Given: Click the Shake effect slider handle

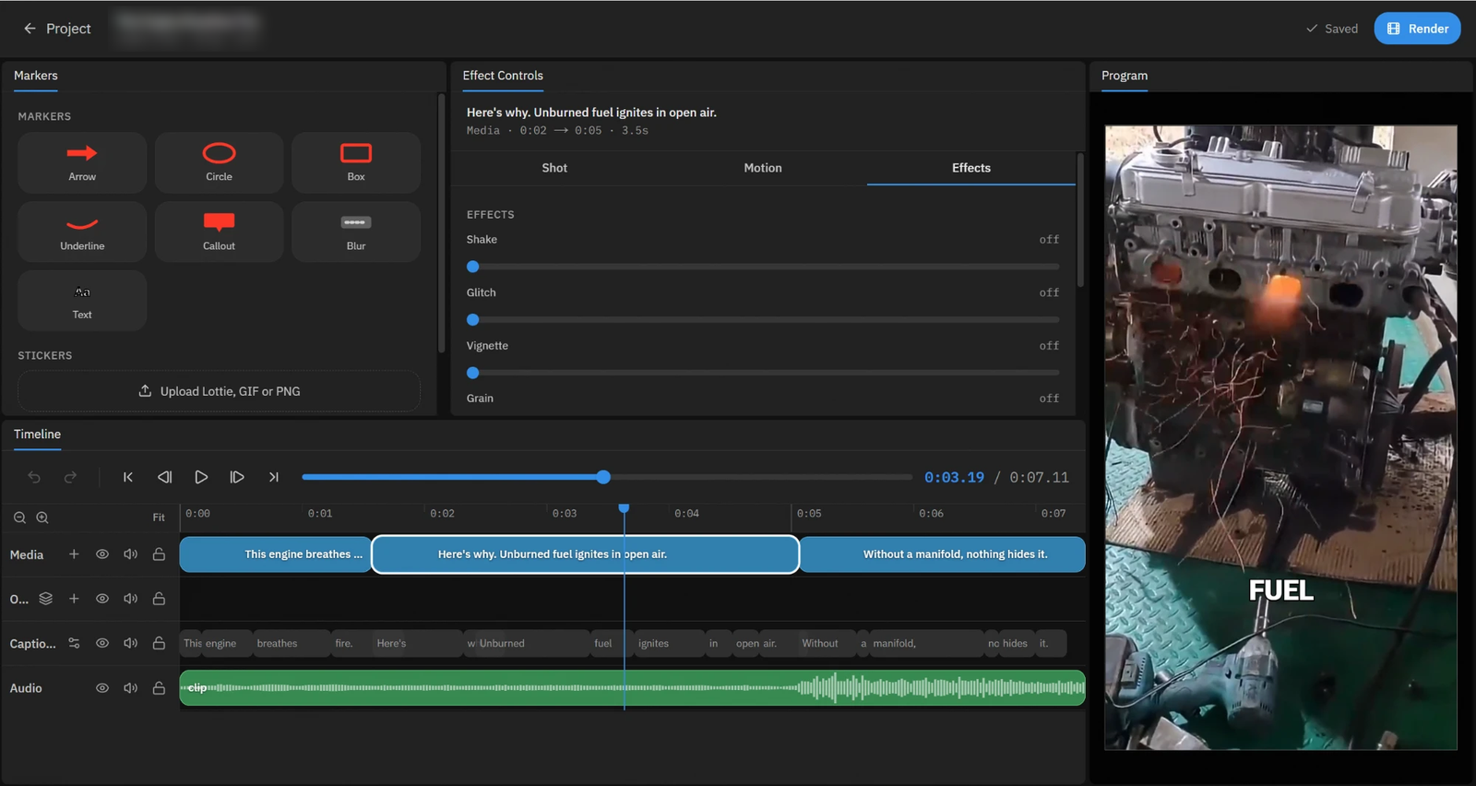Looking at the screenshot, I should [x=473, y=267].
